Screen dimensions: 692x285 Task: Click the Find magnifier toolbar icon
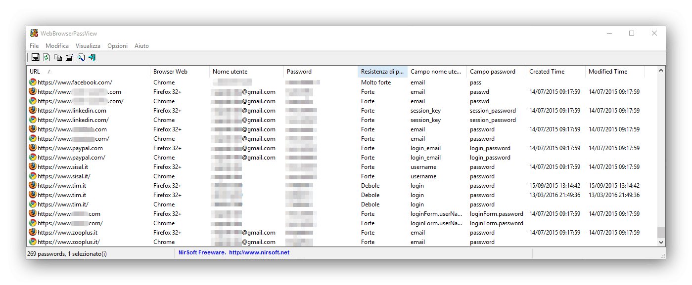pyautogui.click(x=81, y=57)
